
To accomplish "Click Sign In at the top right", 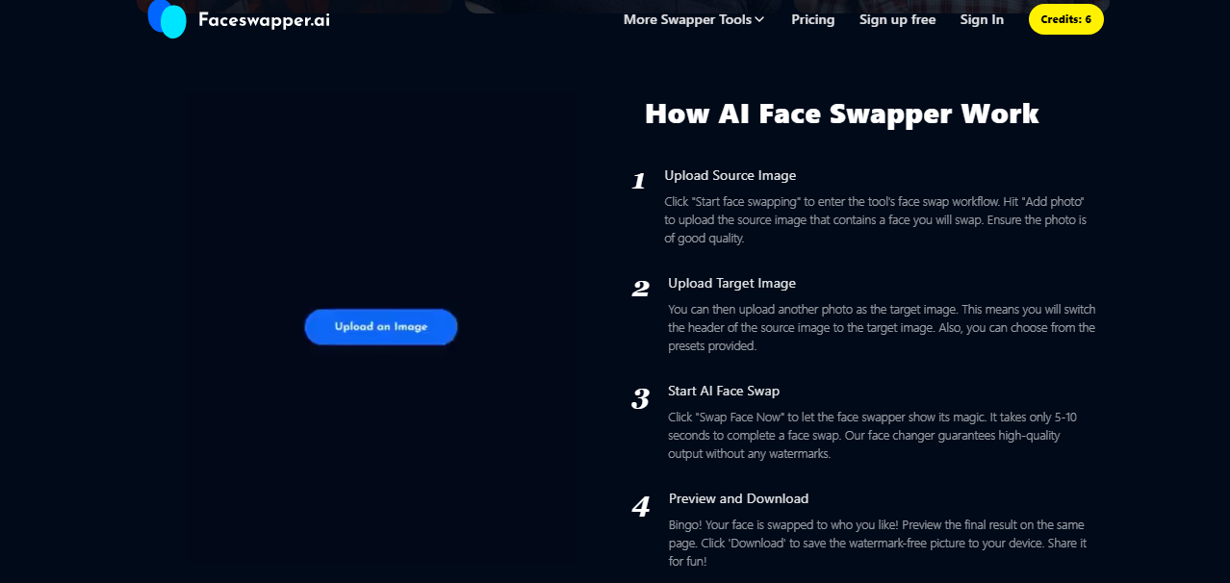I will pyautogui.click(x=982, y=19).
